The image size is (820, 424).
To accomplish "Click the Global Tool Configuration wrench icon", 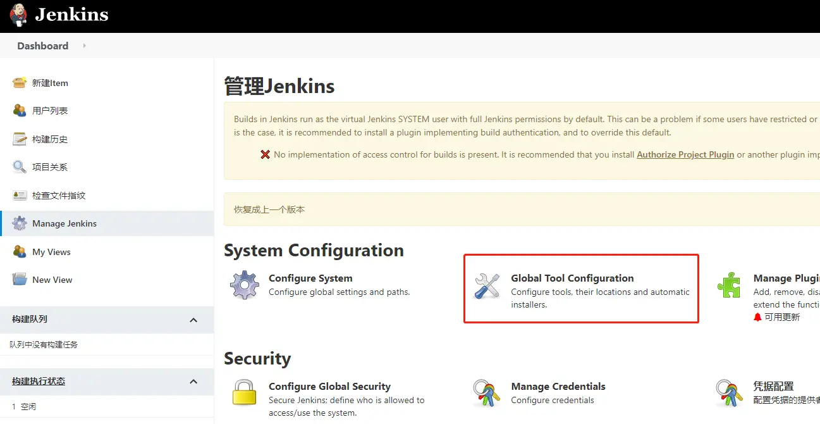I will pyautogui.click(x=487, y=286).
